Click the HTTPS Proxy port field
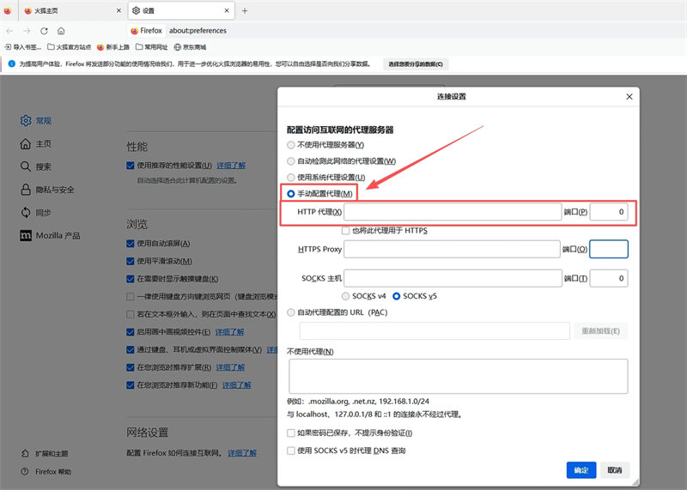 click(x=609, y=249)
